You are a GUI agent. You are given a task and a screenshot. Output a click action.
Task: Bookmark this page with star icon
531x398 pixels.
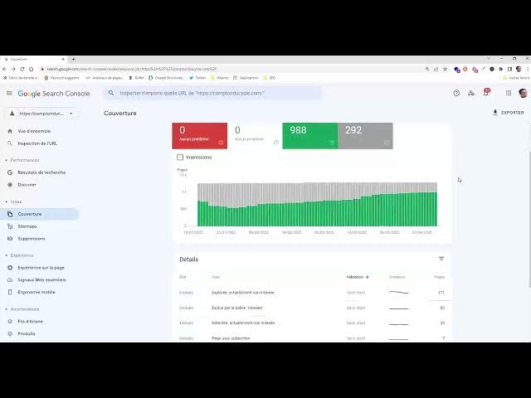[x=446, y=69]
